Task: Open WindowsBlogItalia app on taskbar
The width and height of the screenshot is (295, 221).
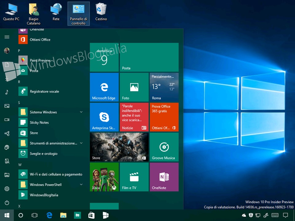Action: pyautogui.click(x=105, y=215)
